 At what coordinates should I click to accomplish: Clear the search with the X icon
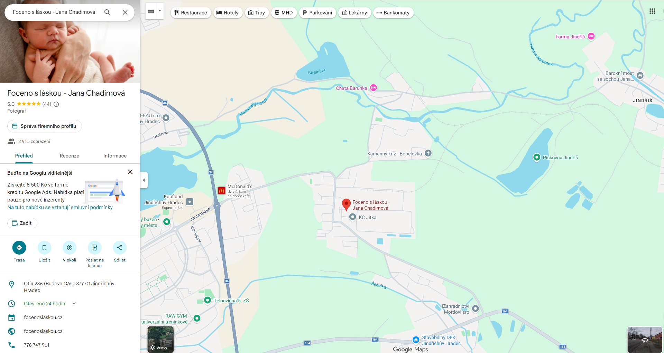(x=125, y=12)
